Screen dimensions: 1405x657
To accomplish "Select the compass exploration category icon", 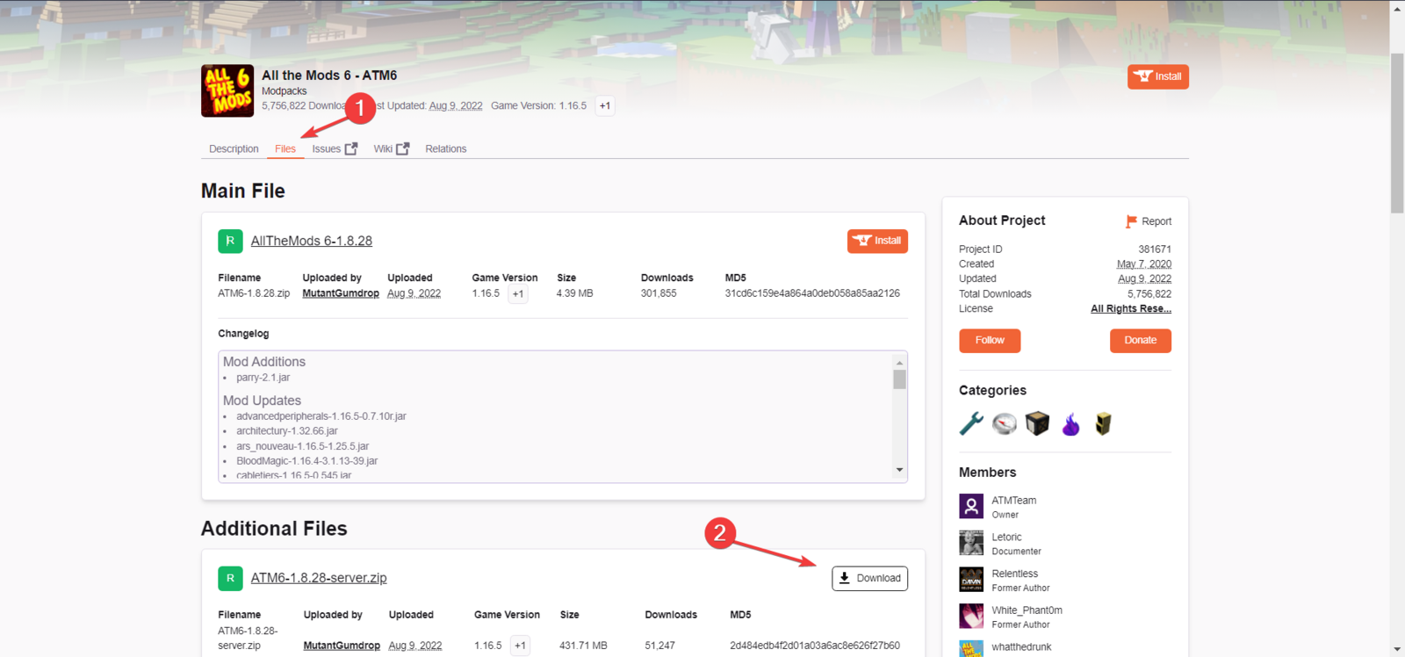I will [1005, 424].
